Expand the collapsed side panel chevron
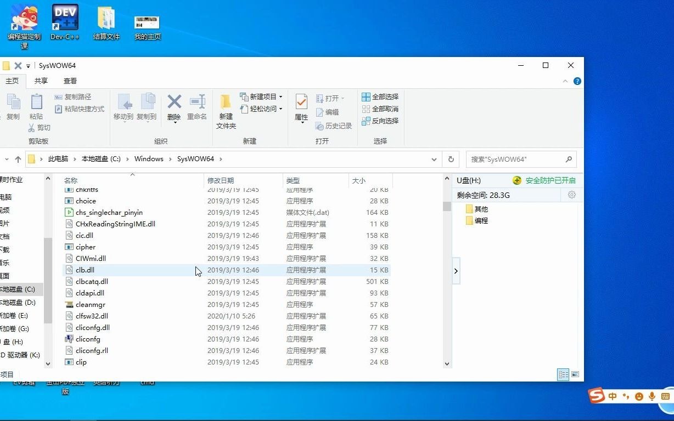 [x=456, y=271]
